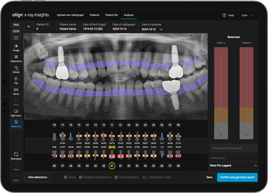This screenshot has width=268, height=193.
Task: Go back using the arrow button
Action: [29, 27]
